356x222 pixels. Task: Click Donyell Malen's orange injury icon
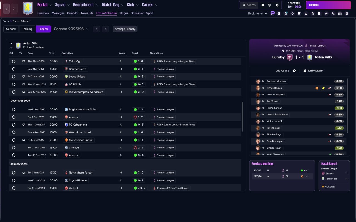[317, 88]
